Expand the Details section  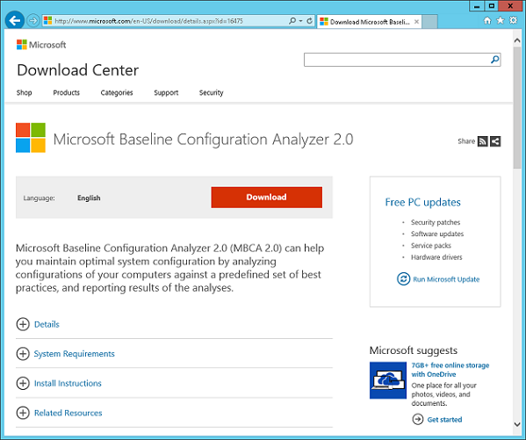(23, 324)
